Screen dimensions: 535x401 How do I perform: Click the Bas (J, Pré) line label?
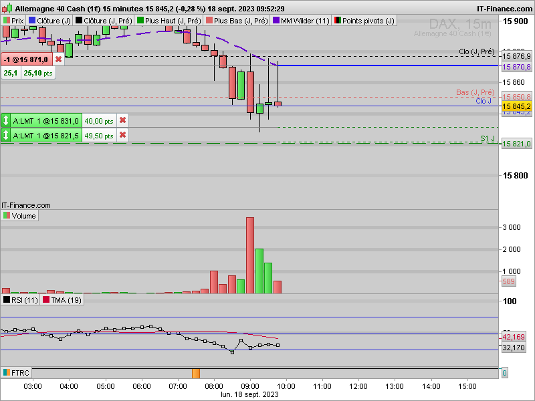pyautogui.click(x=475, y=92)
